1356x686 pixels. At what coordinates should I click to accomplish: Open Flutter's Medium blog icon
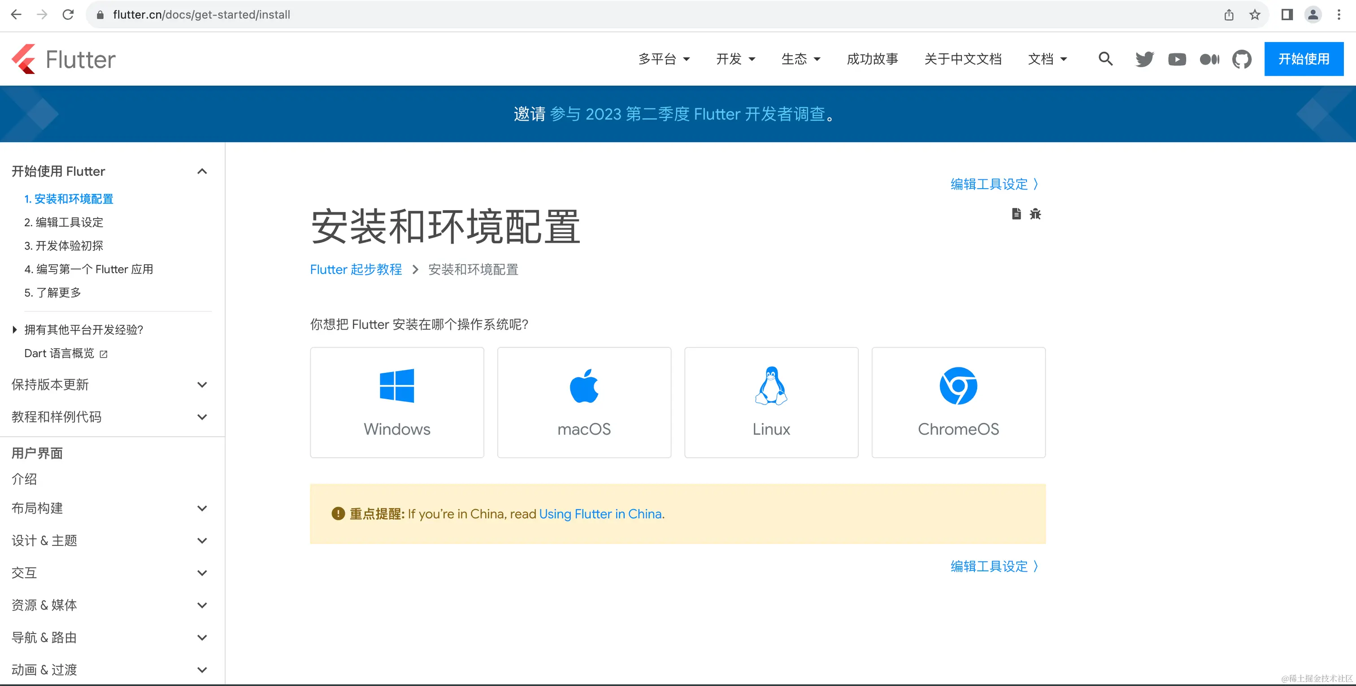click(x=1210, y=59)
